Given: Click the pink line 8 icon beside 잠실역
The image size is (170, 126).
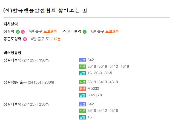Looking at the screenshot, I should click(23, 32).
